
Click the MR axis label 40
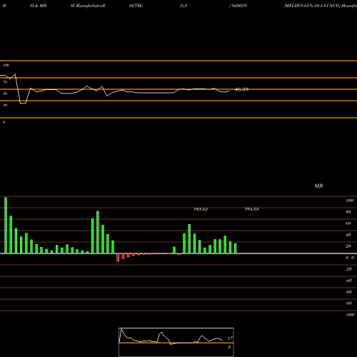(x=348, y=235)
